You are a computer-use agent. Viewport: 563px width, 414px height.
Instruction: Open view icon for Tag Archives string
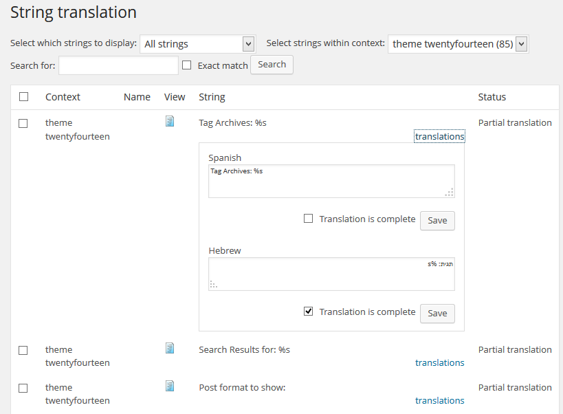pyautogui.click(x=170, y=121)
